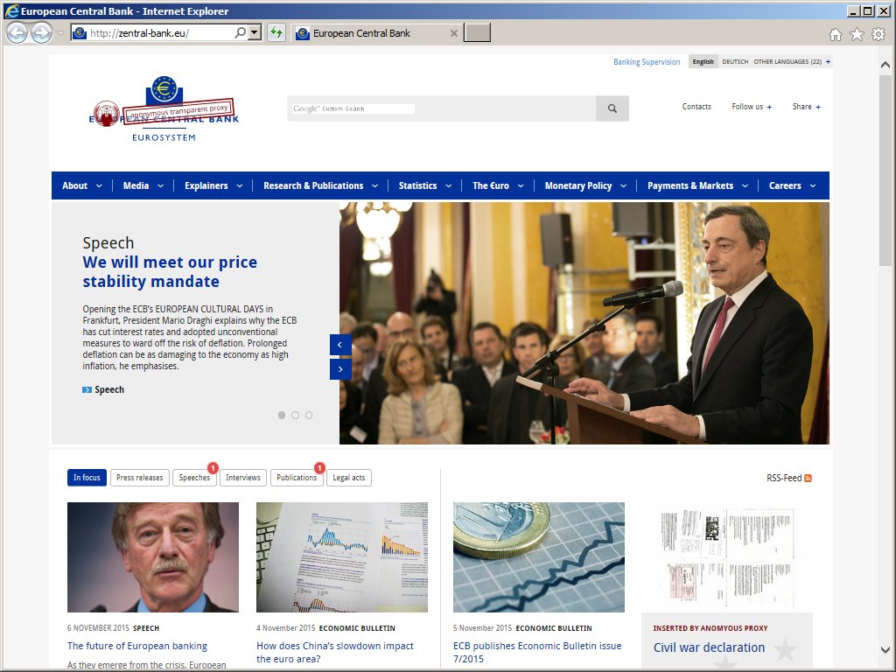
Task: Click the European Central Bank Eurosystem logo
Action: [164, 108]
